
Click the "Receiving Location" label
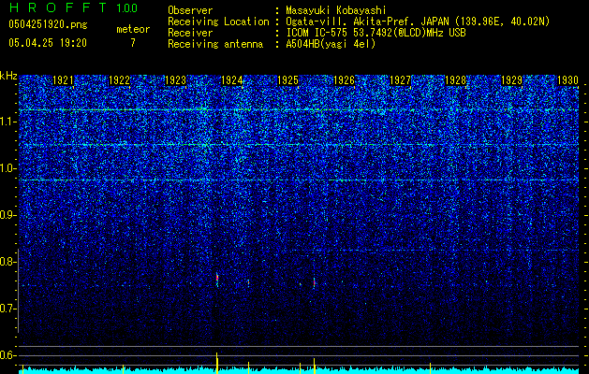pyautogui.click(x=218, y=22)
